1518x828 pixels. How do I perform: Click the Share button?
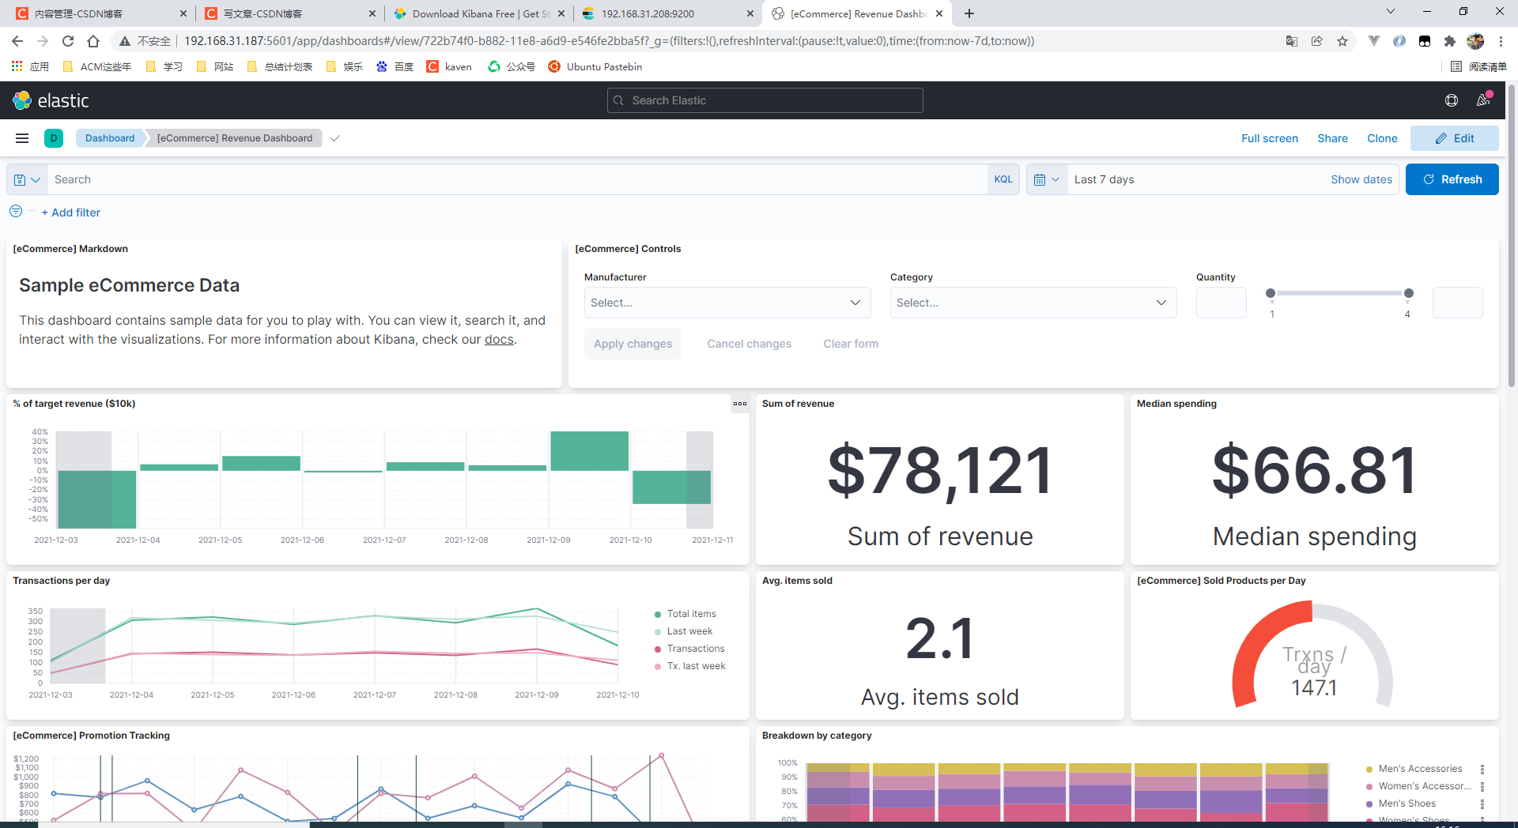coord(1332,138)
